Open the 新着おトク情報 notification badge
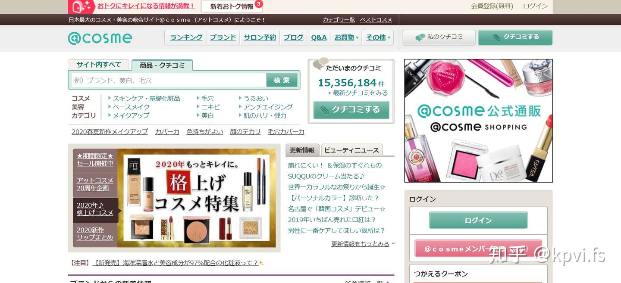The image size is (621, 283). click(258, 4)
